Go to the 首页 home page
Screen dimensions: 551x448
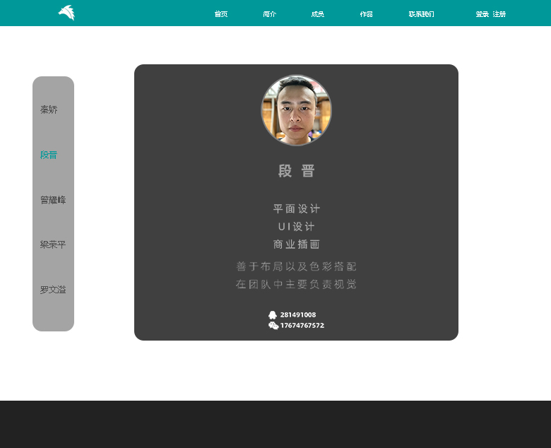pyautogui.click(x=221, y=14)
